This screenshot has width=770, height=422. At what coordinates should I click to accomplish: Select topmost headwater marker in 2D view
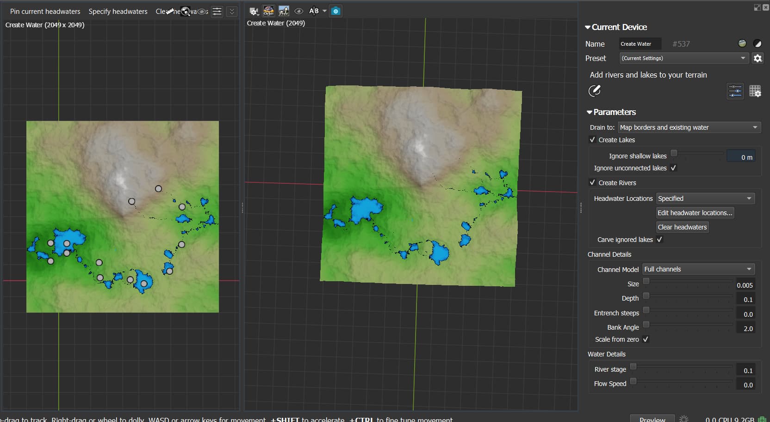pyautogui.click(x=158, y=189)
